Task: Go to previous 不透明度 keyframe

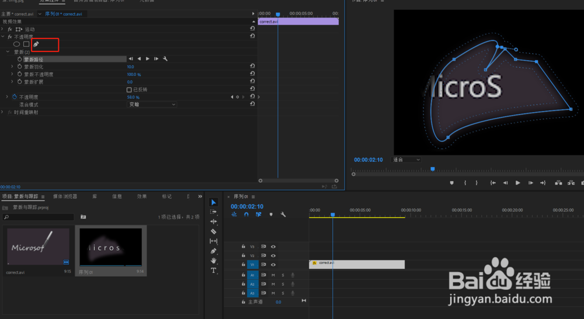Action: click(232, 97)
